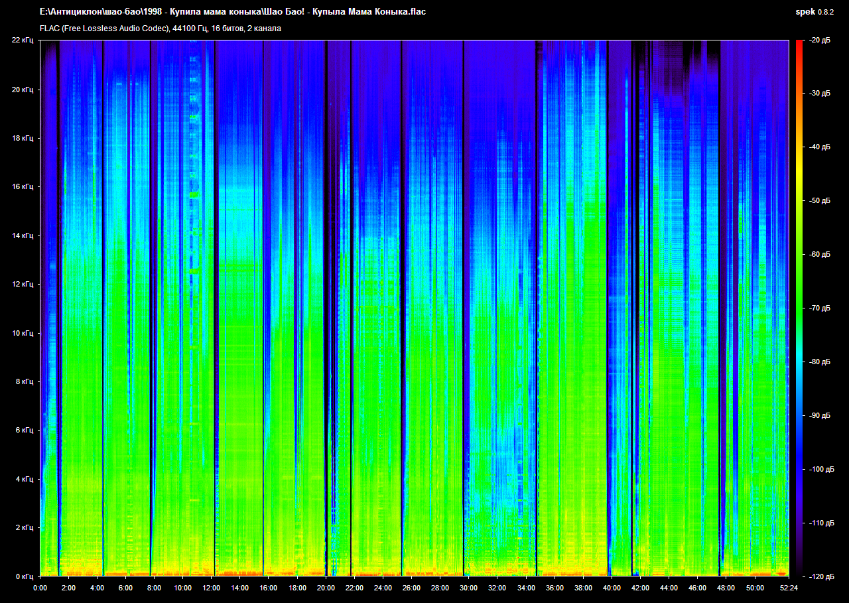Click the -20 dB scale label

(x=819, y=40)
